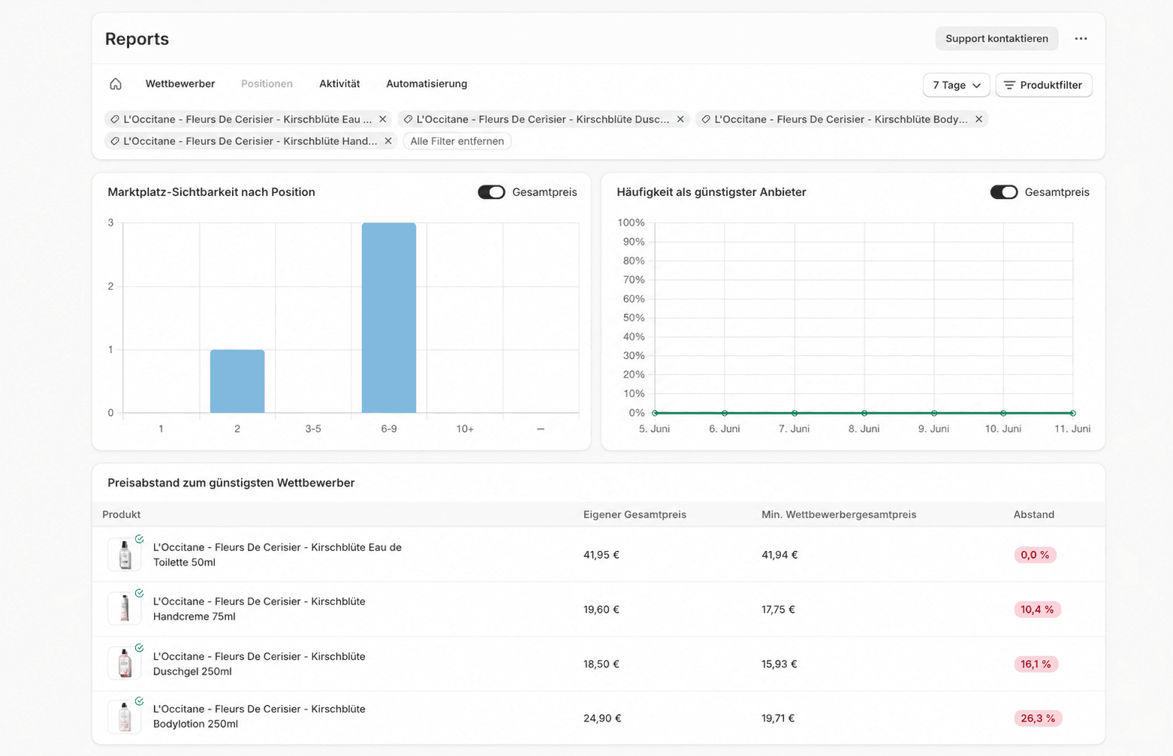Click the tag icon on the Body... filter chip
The height and width of the screenshot is (756, 1173).
click(706, 119)
